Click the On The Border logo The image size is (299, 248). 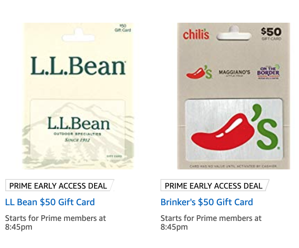click(x=268, y=72)
